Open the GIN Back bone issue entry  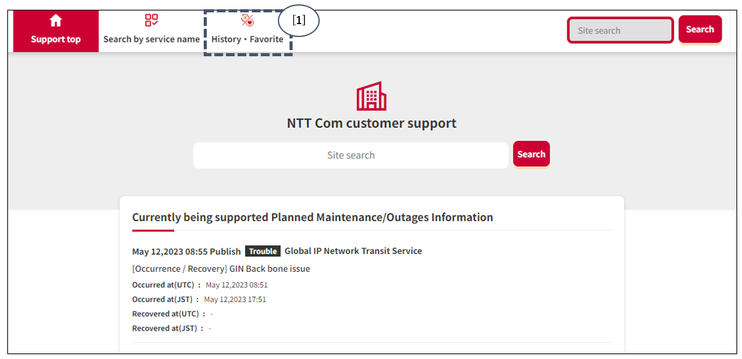click(221, 269)
